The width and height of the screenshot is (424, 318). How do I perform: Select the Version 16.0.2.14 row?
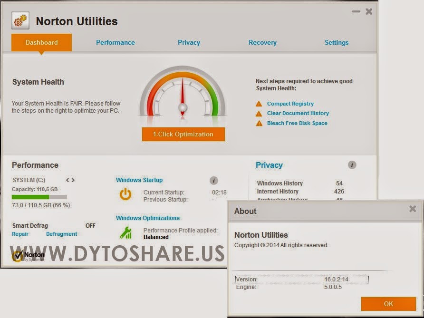pyautogui.click(x=302, y=279)
